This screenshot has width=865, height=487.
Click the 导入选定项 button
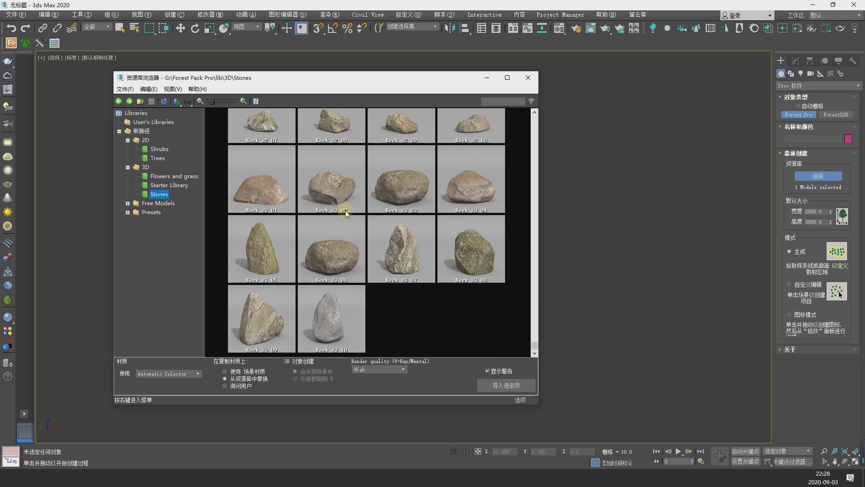(506, 386)
